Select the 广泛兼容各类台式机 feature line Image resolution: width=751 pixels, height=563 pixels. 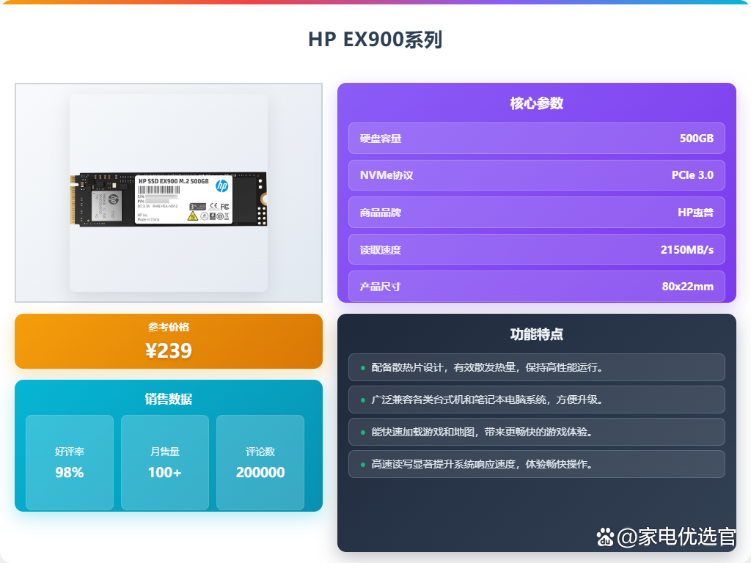536,400
